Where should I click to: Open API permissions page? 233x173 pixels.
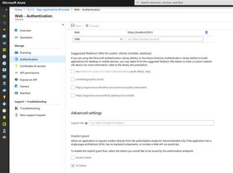pyautogui.click(x=29, y=73)
